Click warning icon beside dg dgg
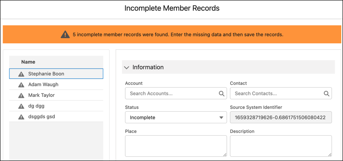This screenshot has width=343, height=161. 21,106
